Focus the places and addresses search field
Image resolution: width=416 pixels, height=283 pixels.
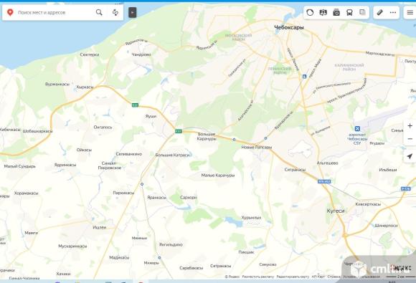pyautogui.click(x=55, y=12)
